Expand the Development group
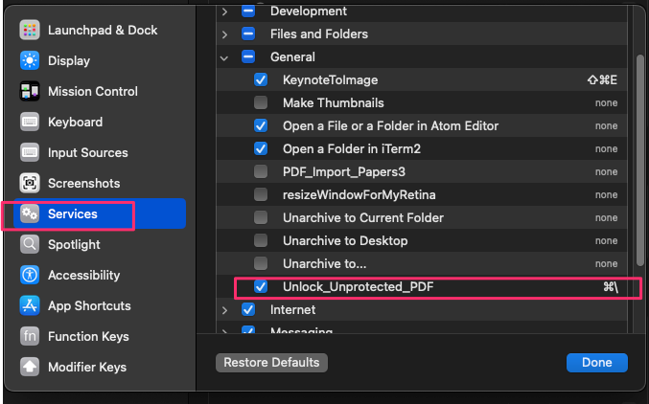649x404 pixels. click(x=224, y=11)
